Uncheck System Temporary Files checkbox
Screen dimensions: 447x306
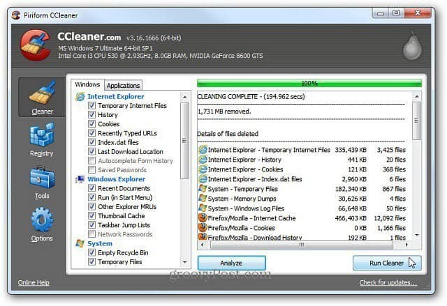tap(91, 261)
